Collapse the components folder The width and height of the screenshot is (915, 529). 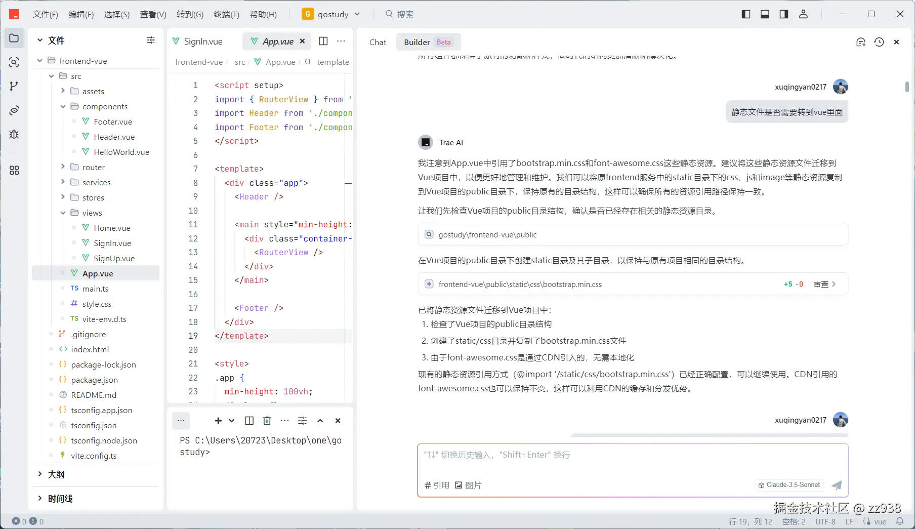click(63, 106)
